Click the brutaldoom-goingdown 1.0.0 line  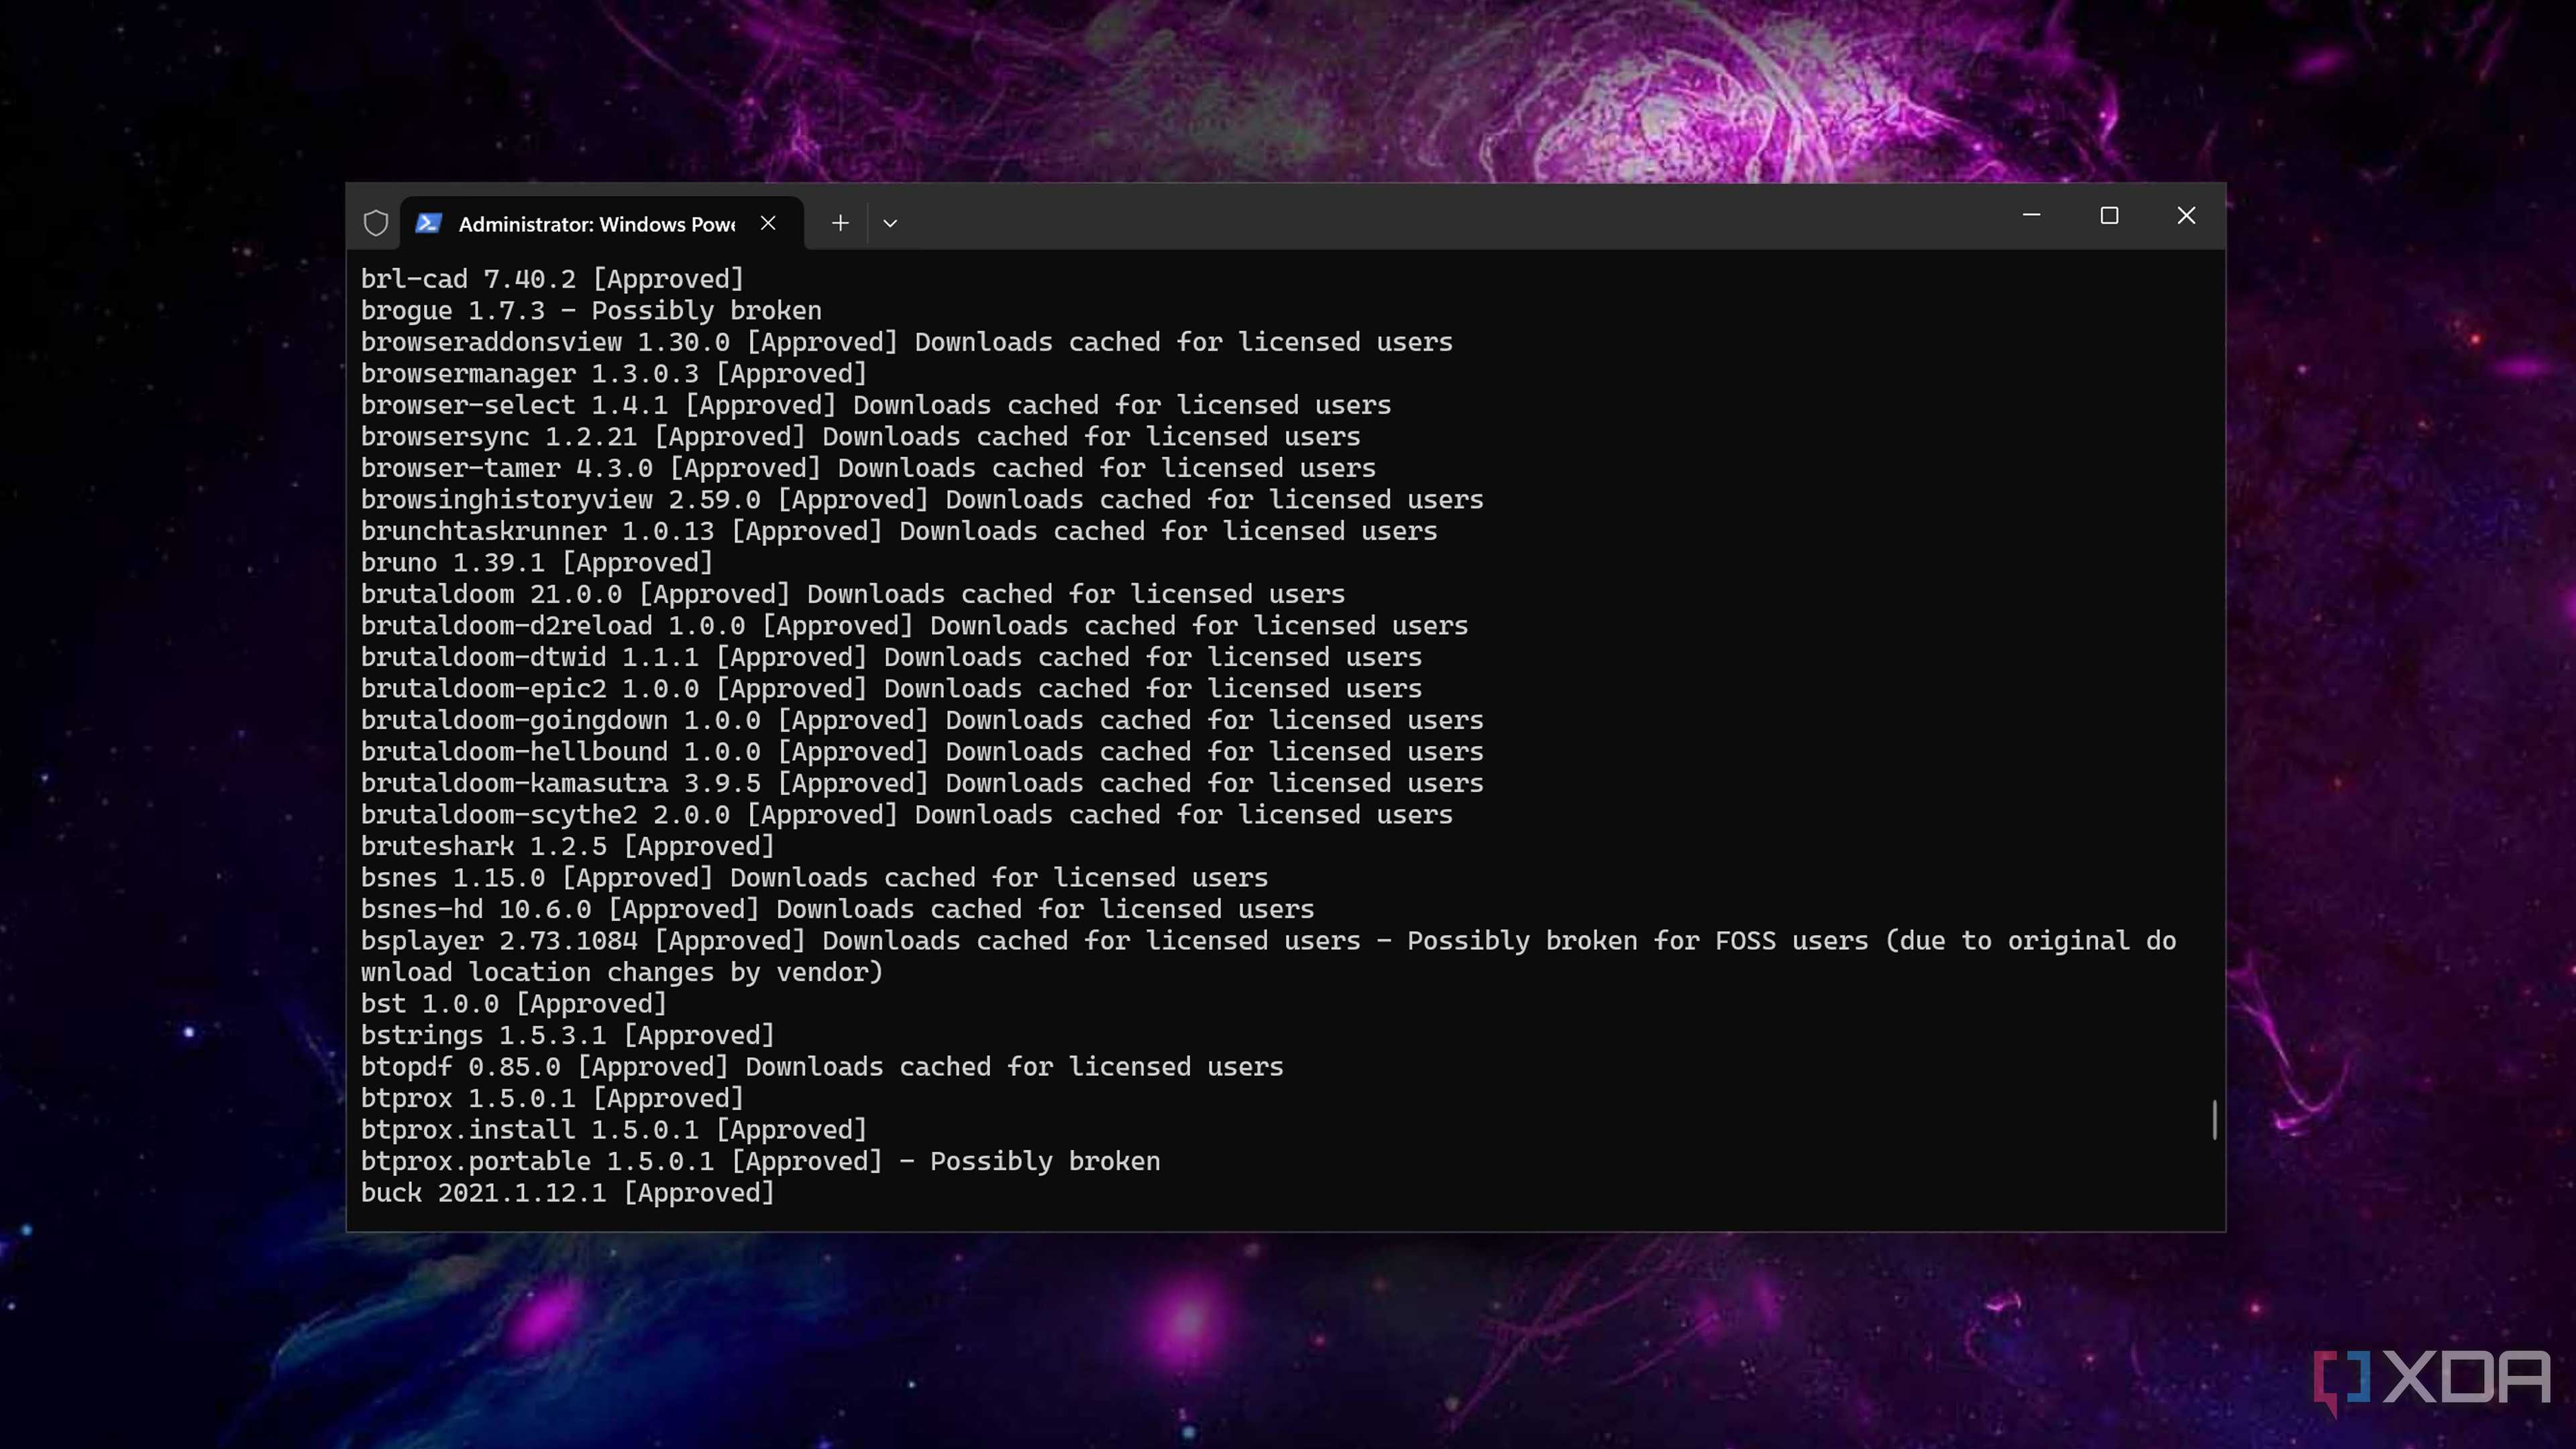[922, 720]
